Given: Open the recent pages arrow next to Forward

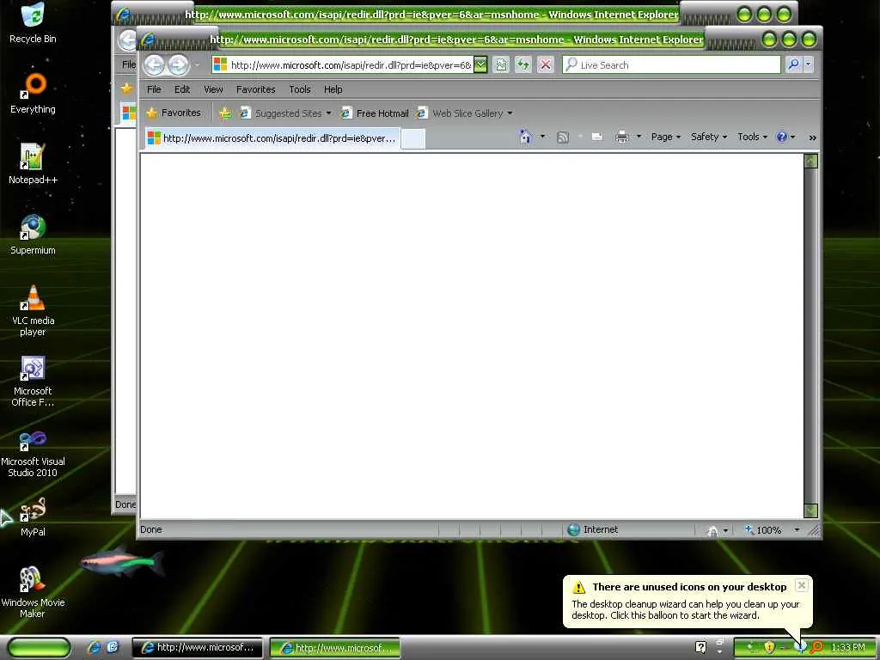Looking at the screenshot, I should (197, 65).
